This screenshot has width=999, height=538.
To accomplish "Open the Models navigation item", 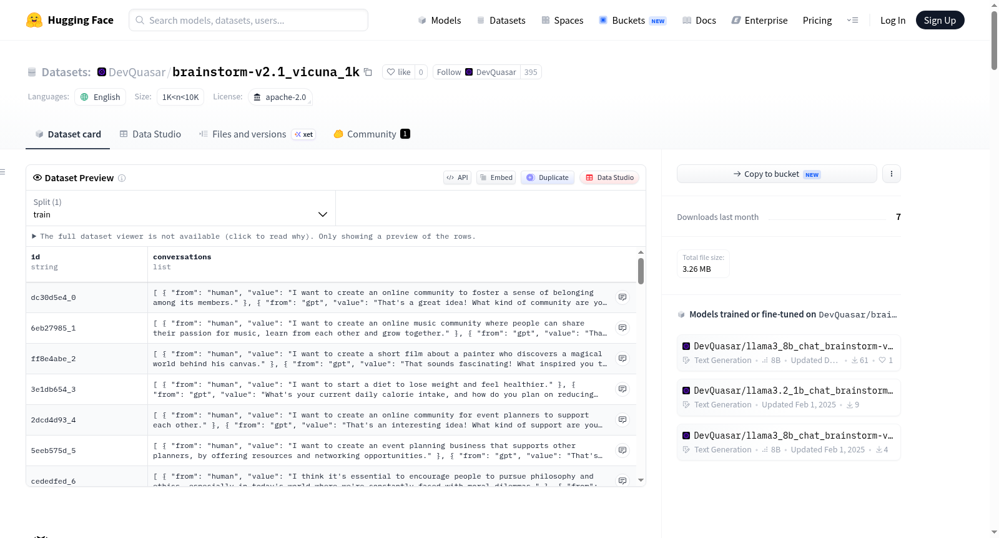I will click(440, 20).
